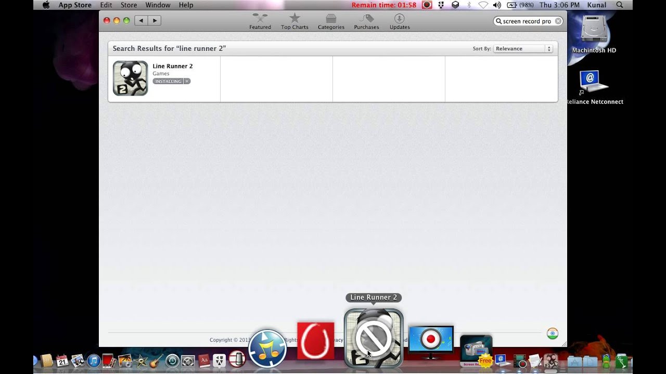Click the India flag country selector
This screenshot has height=374, width=666.
coord(553,333)
